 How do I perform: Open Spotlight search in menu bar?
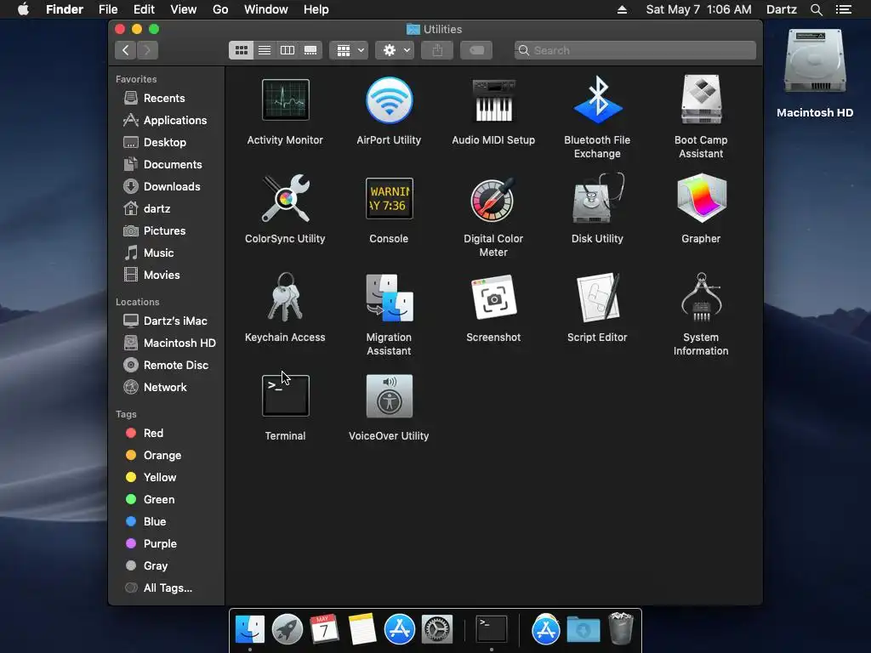pos(816,9)
